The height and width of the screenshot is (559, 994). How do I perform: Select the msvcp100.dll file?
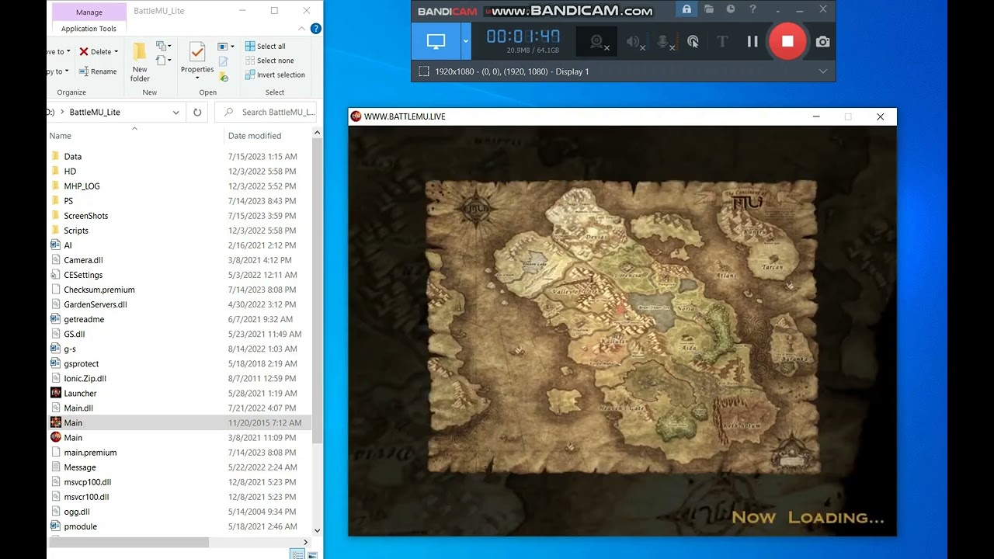click(x=179, y=481)
